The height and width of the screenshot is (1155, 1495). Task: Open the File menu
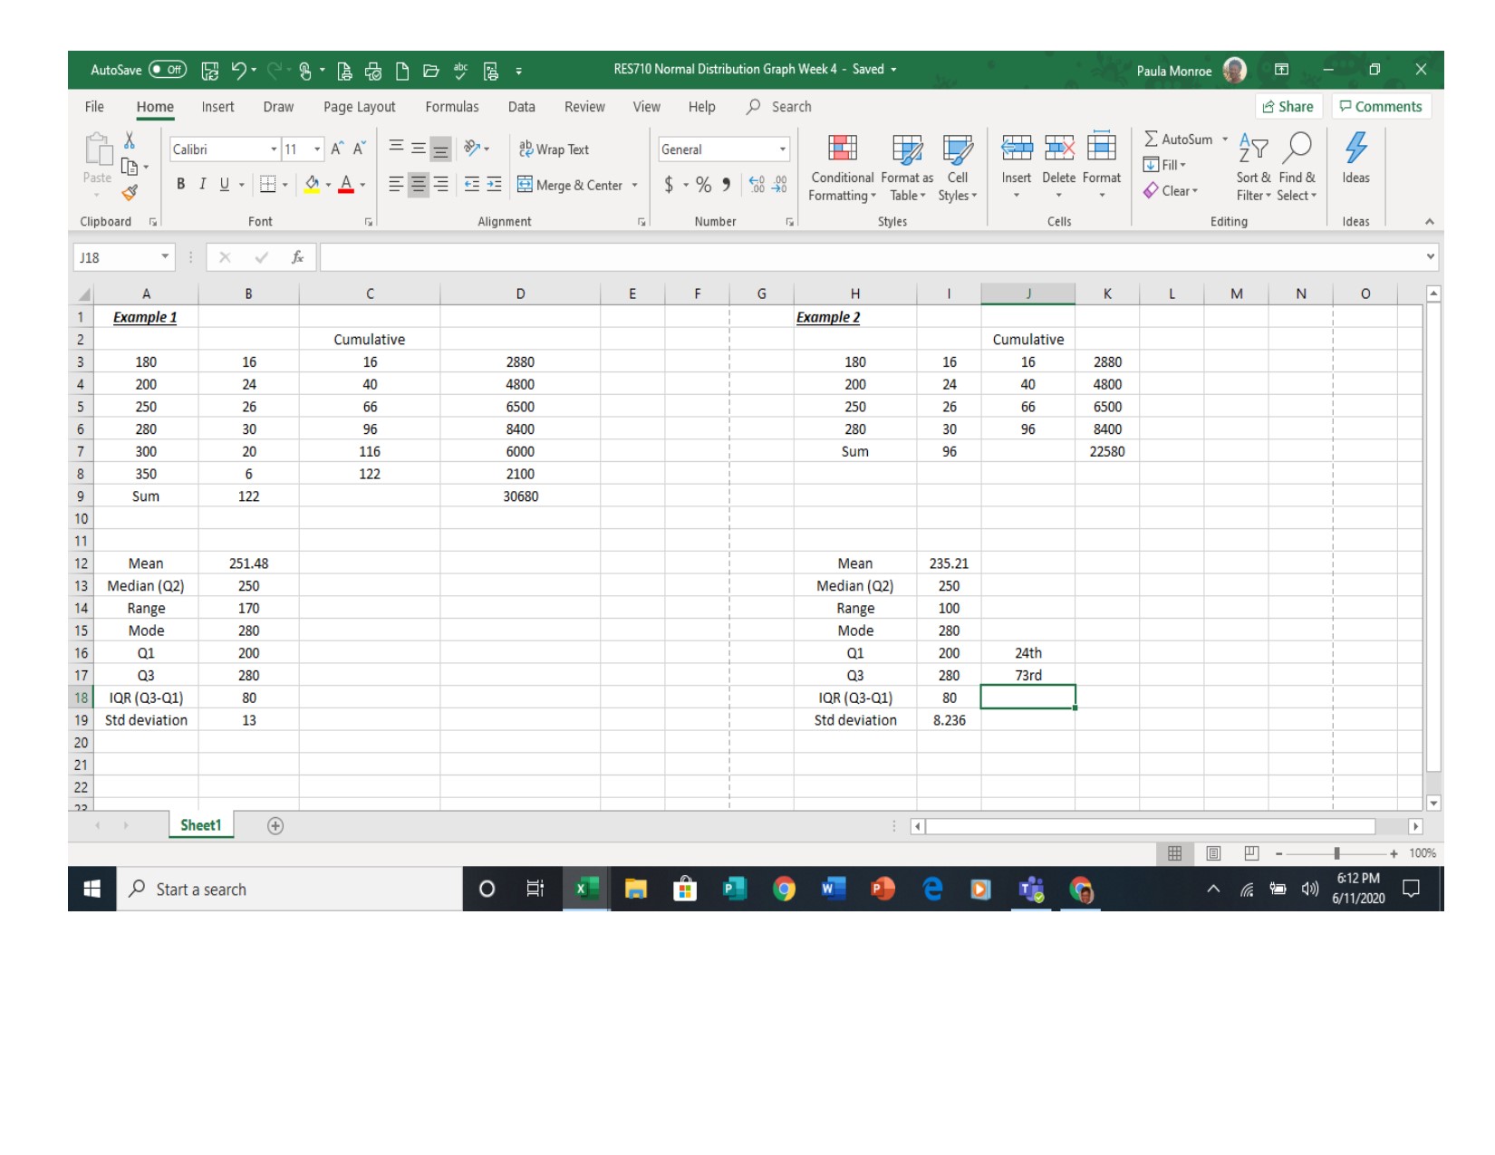pos(94,107)
